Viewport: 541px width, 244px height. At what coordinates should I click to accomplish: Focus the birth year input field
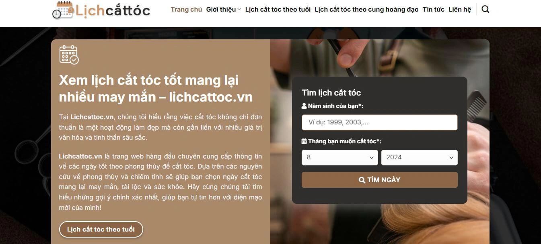[380, 122]
